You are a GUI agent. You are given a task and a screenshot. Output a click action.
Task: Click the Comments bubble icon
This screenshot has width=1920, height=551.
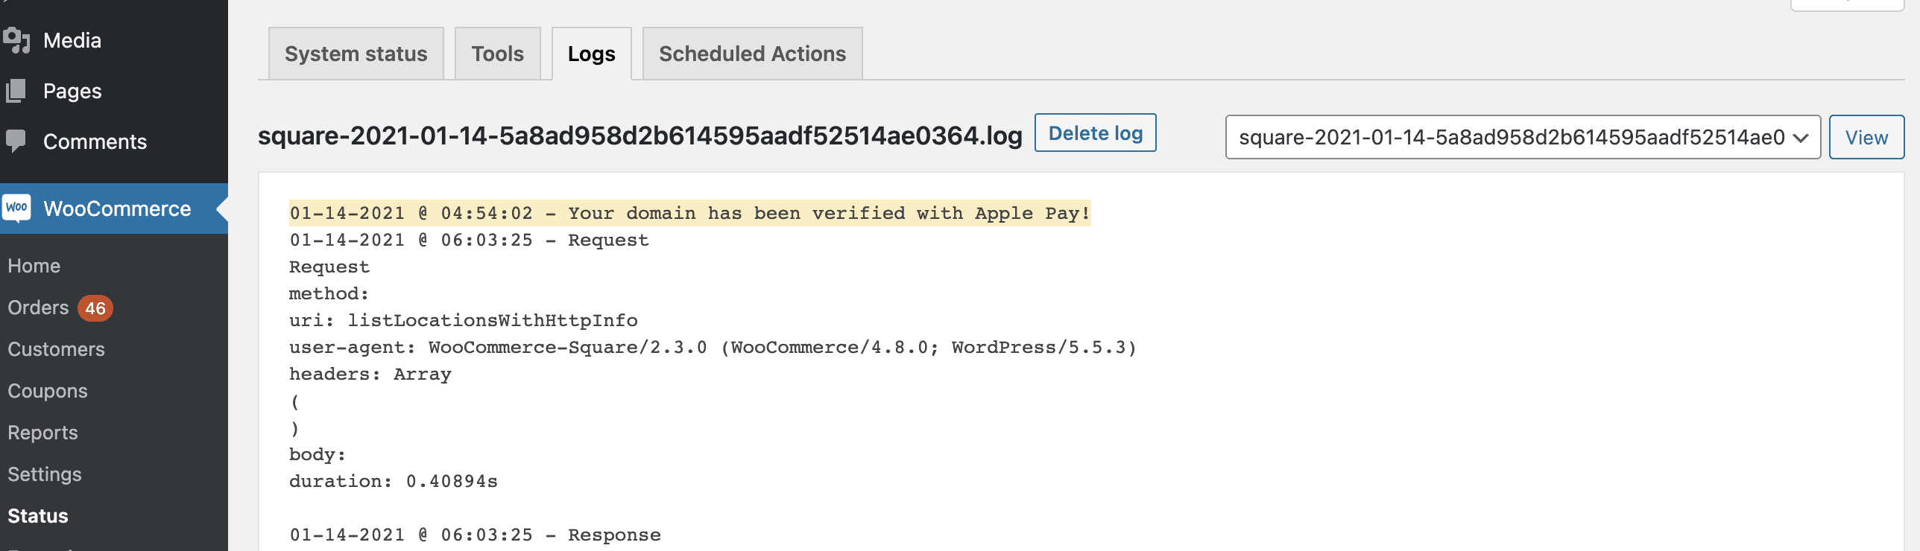tap(16, 141)
